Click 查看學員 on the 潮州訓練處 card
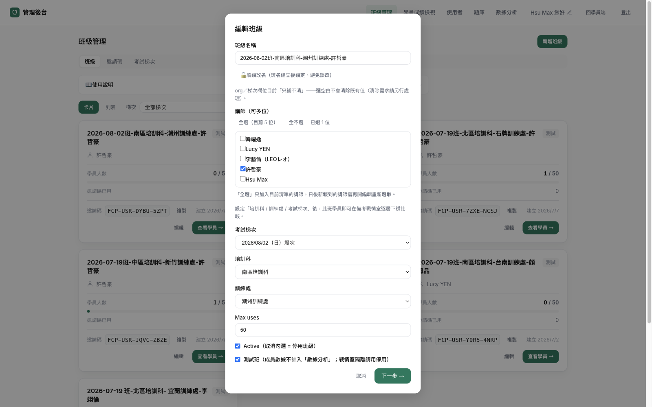Viewport: 652px width, 407px height. 209,228
